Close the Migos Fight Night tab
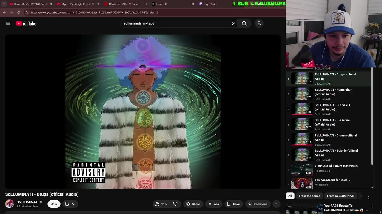Viewport: 382px width, 214px height. point(98,4)
